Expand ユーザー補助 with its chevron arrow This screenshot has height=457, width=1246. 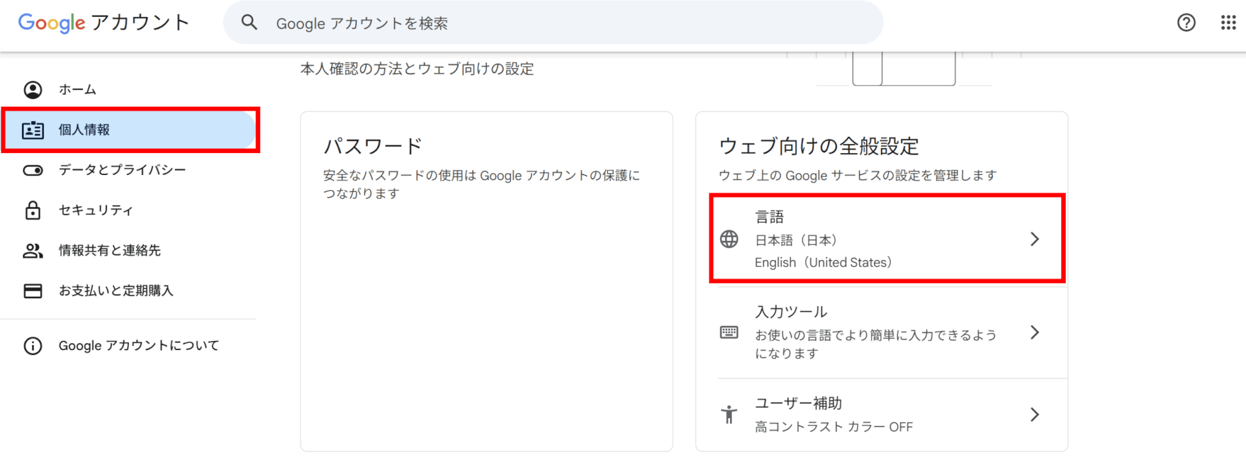point(1035,415)
